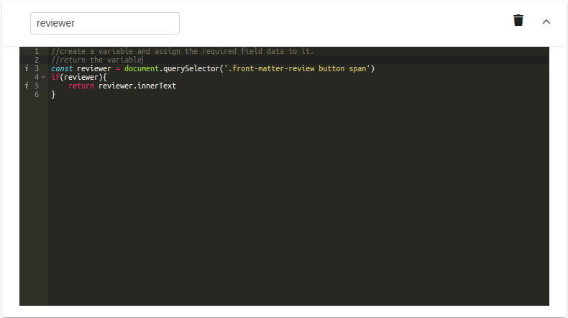Screen dimensions: 568x318
Task: Click line number 4 in the gutter
Action: [36, 78]
